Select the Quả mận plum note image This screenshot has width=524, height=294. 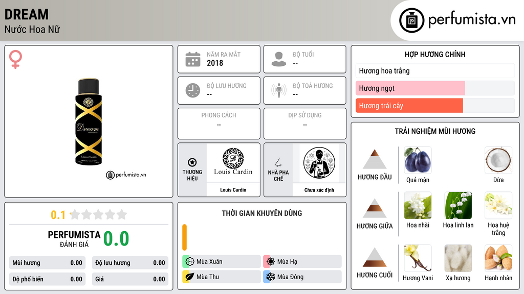418,160
